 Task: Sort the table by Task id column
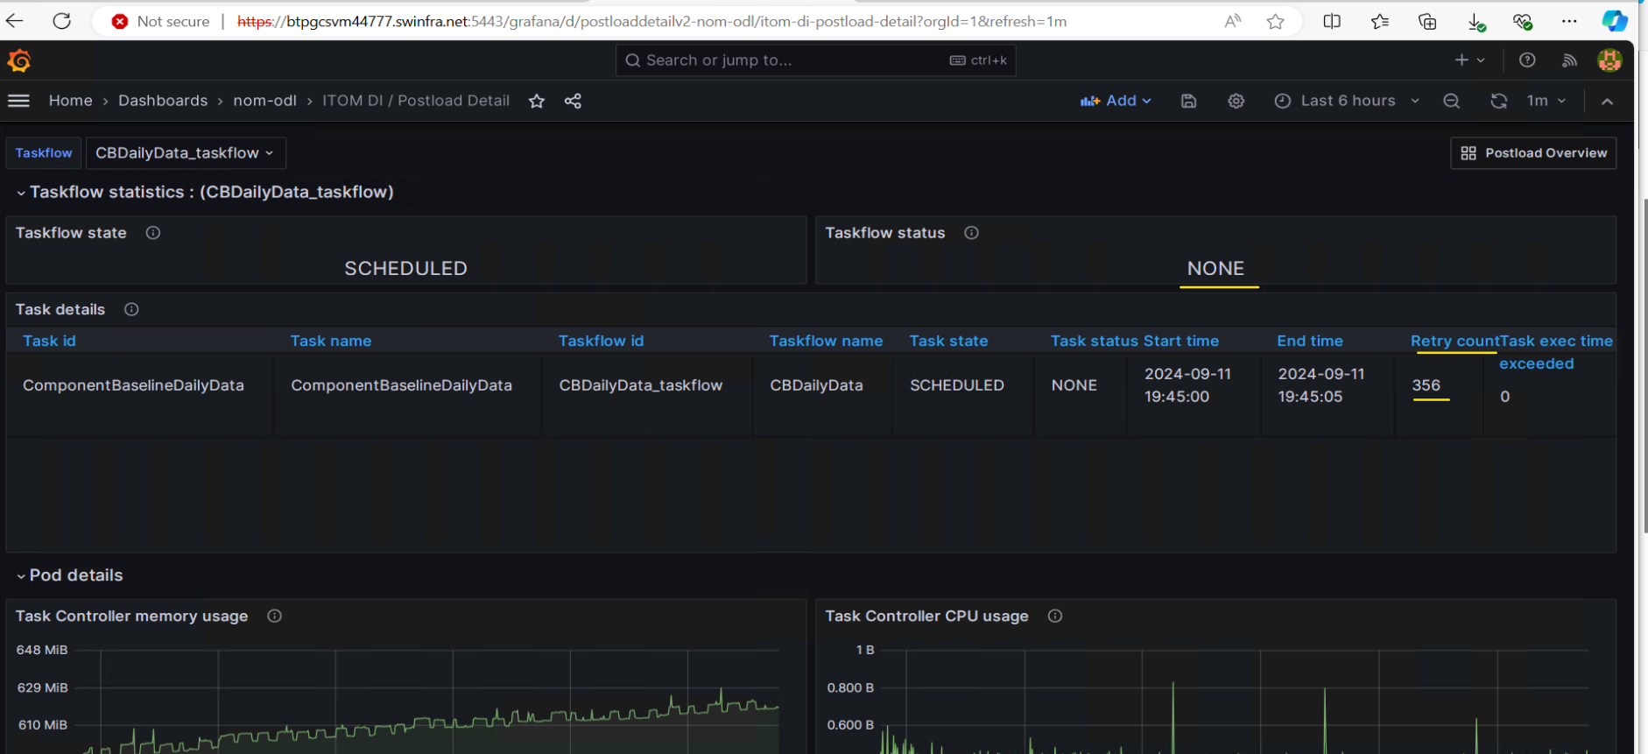[49, 341]
